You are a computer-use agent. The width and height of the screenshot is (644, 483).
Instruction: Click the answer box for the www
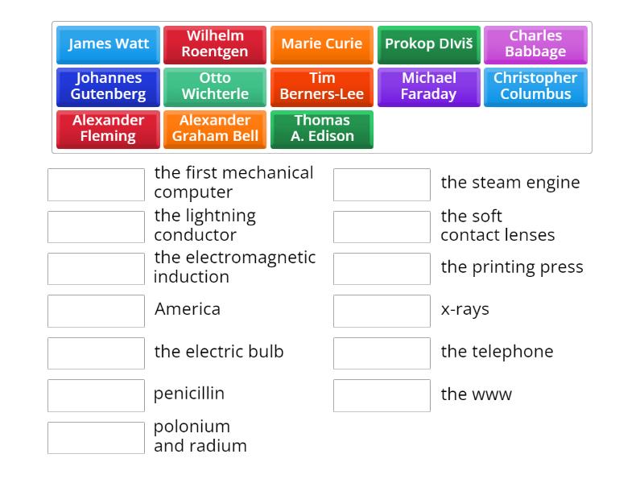click(382, 395)
